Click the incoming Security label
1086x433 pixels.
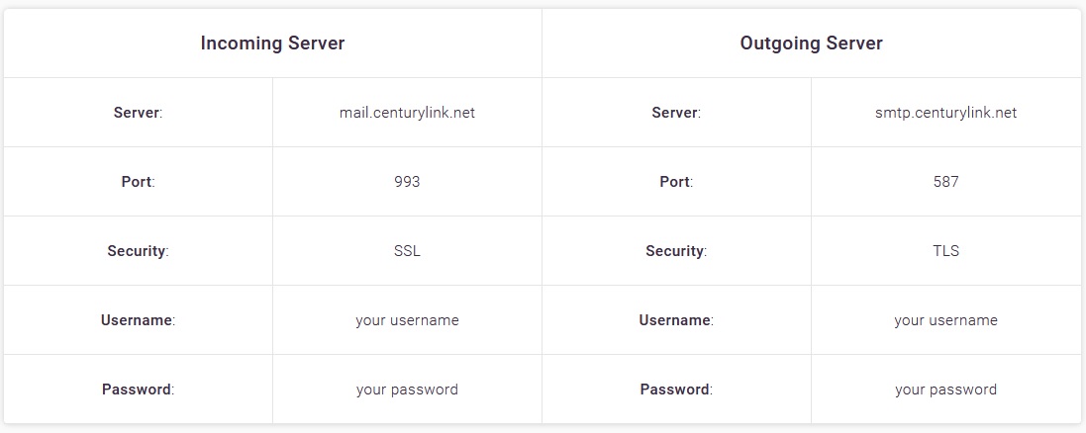tap(138, 251)
